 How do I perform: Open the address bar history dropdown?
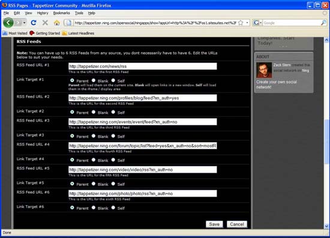pos(247,23)
